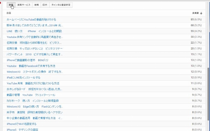The height and width of the screenshot is (131, 210).
Task: Click the share count 30 (2.3%)
Action: pyautogui.click(x=196, y=37)
